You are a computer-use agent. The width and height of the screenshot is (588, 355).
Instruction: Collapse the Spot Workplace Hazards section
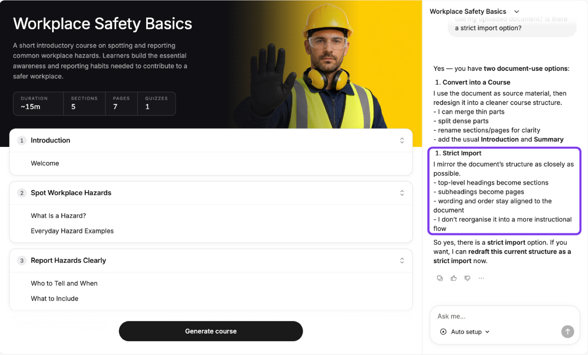[402, 193]
